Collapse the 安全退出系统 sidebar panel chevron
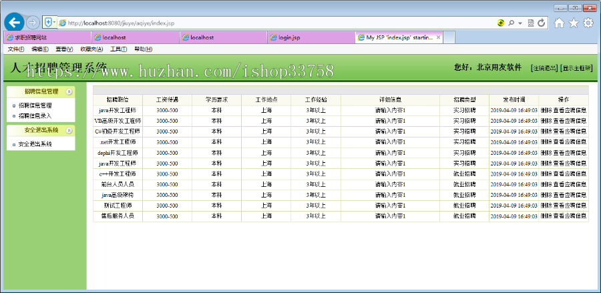This screenshot has height=293, width=601. pyautogui.click(x=69, y=130)
